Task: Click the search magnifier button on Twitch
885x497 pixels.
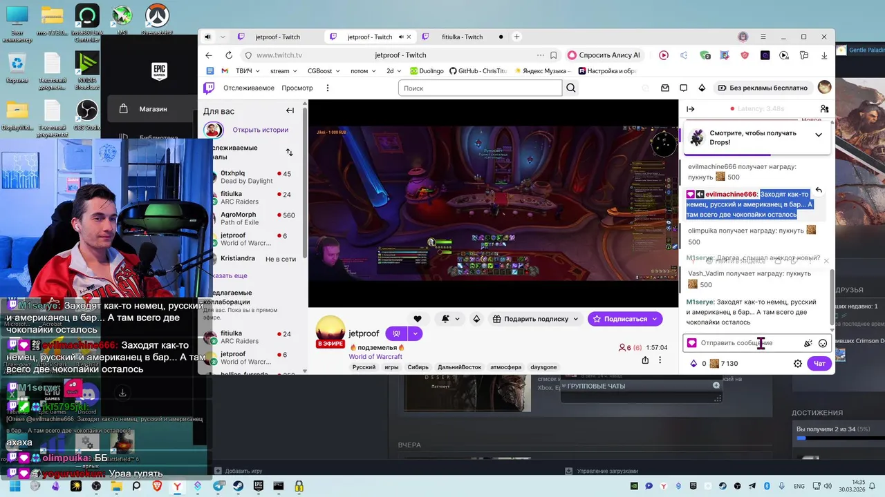Action: point(571,88)
